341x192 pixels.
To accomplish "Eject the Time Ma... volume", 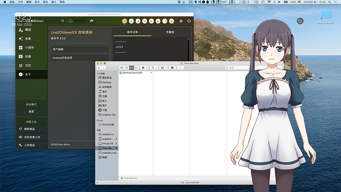I will [x=116, y=148].
